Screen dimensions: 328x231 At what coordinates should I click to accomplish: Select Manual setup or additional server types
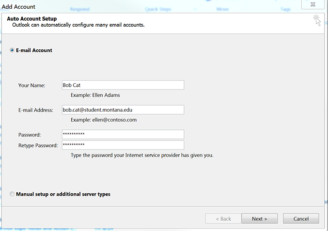(x=12, y=194)
